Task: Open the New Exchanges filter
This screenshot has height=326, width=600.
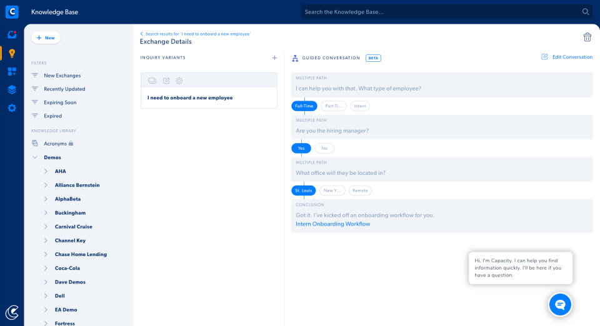Action: coord(62,76)
